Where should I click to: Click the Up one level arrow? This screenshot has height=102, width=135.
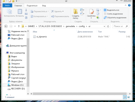click(x=19, y=26)
